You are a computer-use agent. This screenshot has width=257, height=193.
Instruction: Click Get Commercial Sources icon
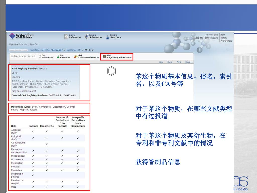[75, 56]
